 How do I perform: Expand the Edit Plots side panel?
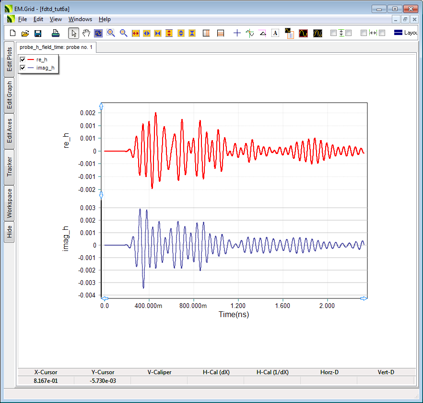(x=9, y=59)
